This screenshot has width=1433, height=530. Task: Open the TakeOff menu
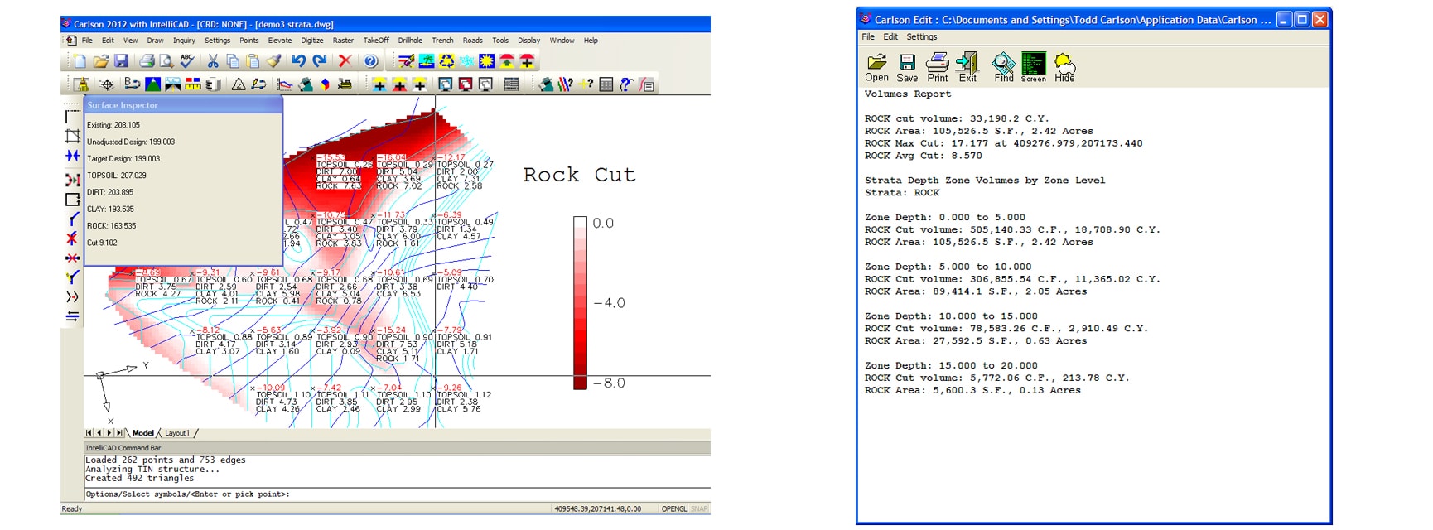375,41
